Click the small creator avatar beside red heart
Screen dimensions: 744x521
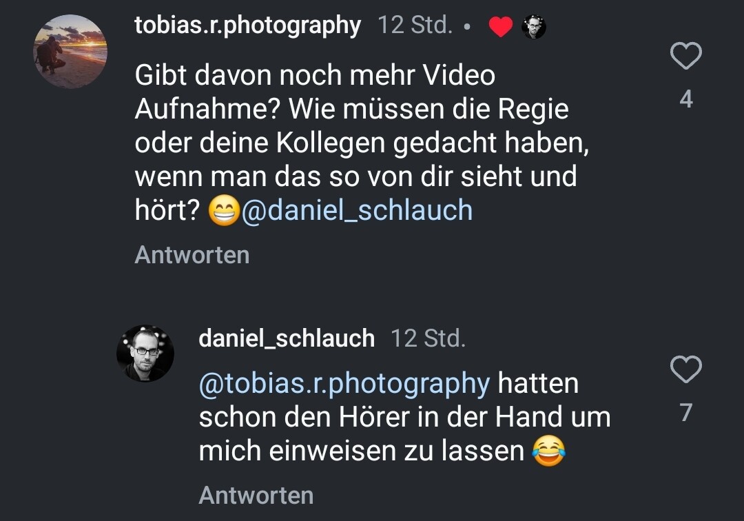[534, 27]
